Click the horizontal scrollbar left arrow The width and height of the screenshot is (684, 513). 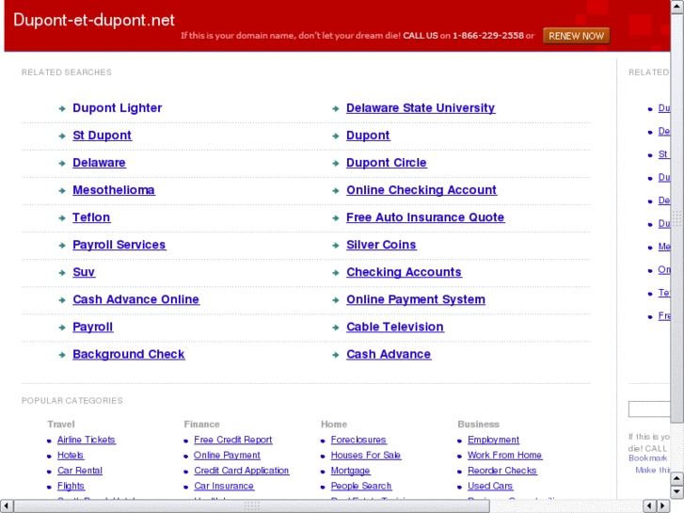coord(7,506)
